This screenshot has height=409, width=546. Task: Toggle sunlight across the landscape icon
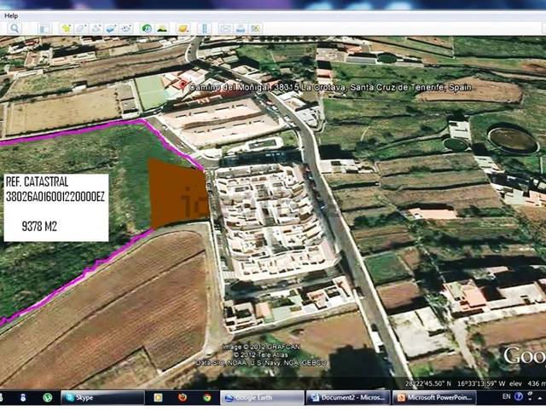(x=162, y=29)
